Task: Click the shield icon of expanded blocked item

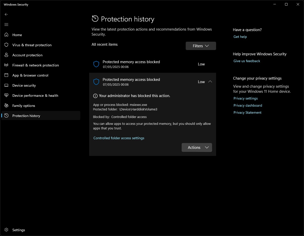Action: (96, 82)
